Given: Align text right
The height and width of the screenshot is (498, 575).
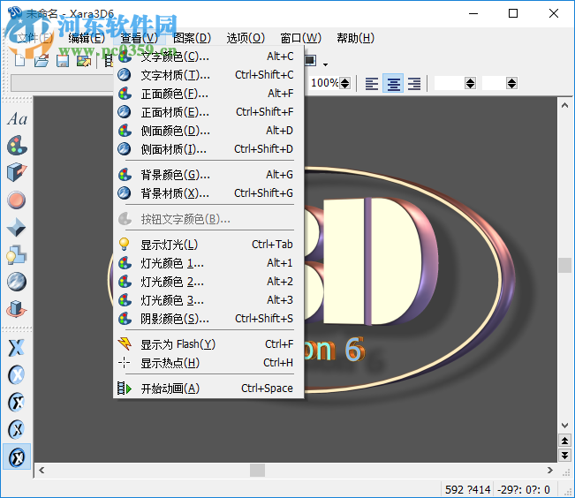Looking at the screenshot, I should (x=414, y=84).
